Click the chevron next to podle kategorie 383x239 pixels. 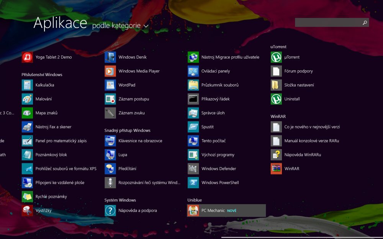pos(146,26)
